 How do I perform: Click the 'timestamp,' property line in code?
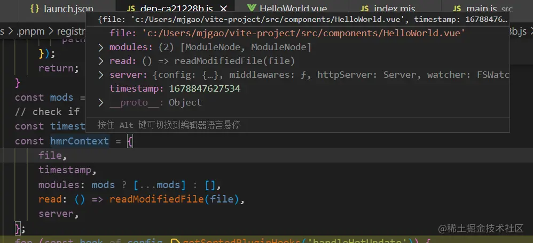coord(68,170)
